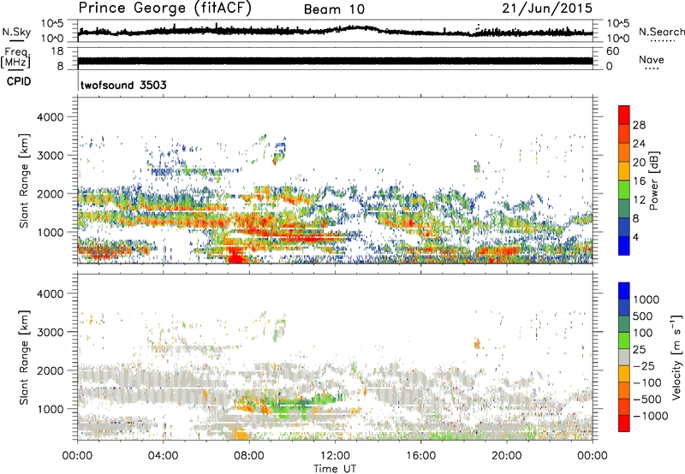
Task: Click the 'Prince George (fitACF)' title
Action: coord(165,8)
